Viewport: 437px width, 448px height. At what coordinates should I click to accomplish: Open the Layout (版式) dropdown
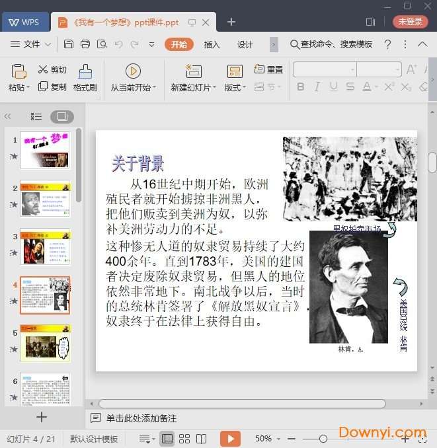(x=235, y=87)
